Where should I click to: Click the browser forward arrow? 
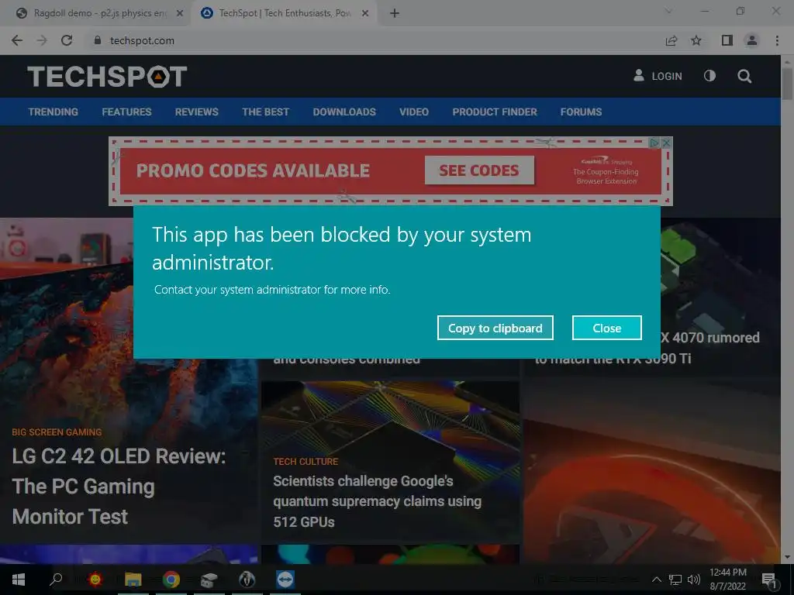tap(42, 40)
